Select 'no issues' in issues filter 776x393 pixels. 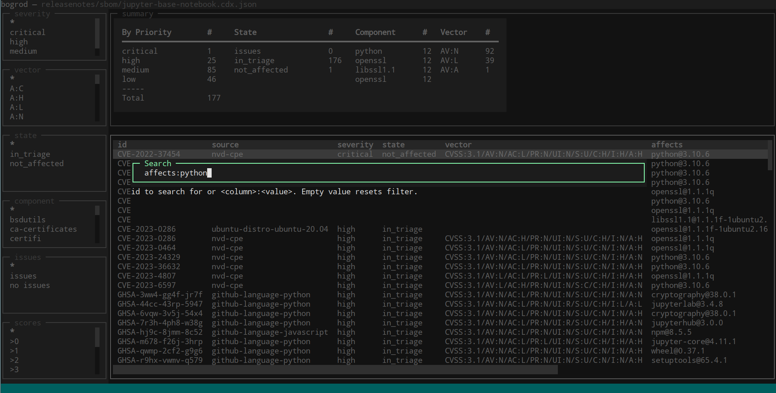click(30, 285)
